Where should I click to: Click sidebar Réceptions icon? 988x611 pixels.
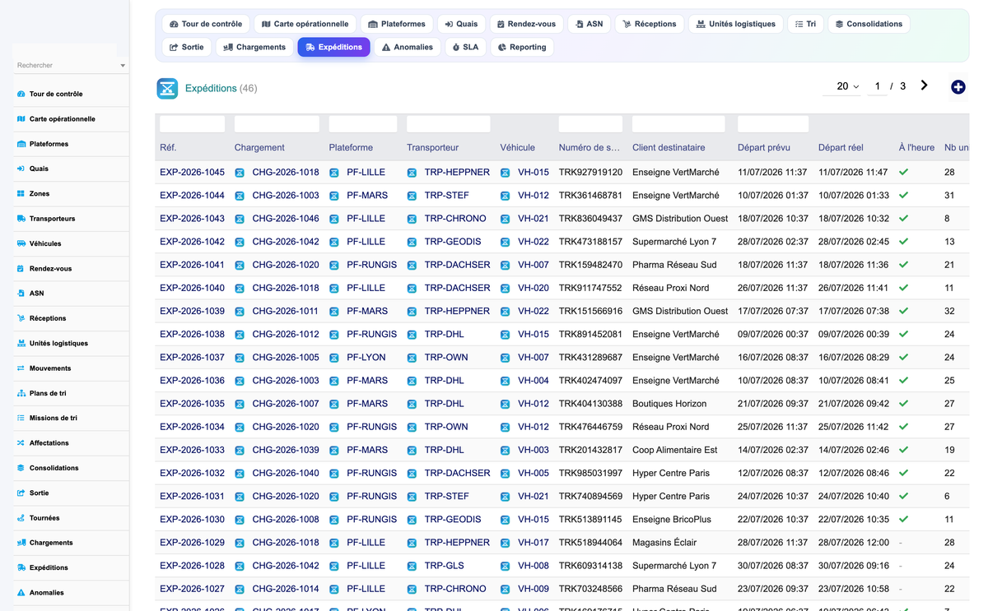point(21,318)
